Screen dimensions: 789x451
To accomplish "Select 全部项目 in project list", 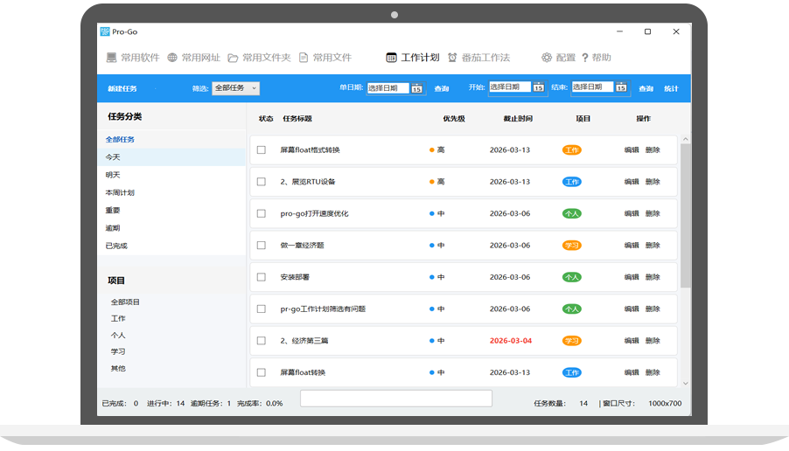I will (x=125, y=302).
